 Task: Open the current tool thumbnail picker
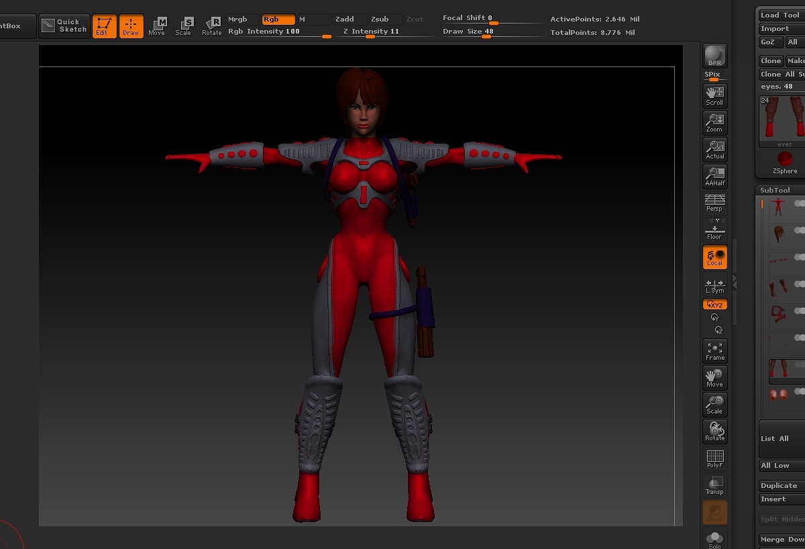[x=782, y=121]
